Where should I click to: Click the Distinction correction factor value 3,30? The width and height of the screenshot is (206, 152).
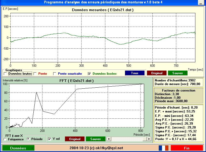click(x=176, y=94)
